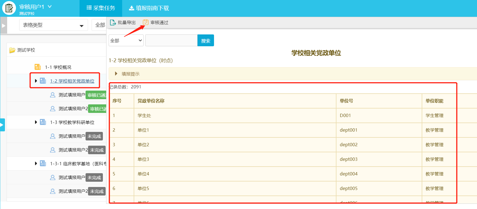Expand the 填报提示 section
The width and height of the screenshot is (477, 209).
(116, 74)
